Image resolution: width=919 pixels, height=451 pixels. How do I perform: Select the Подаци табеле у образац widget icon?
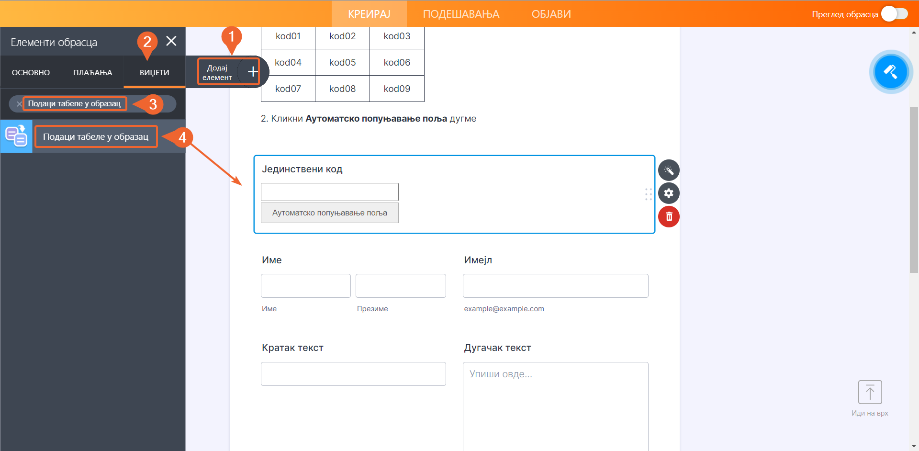(x=16, y=136)
